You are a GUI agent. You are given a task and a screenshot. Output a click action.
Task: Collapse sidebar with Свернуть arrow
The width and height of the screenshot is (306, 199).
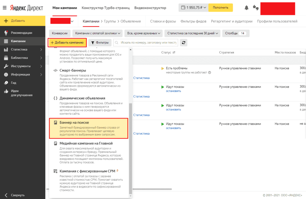coord(6,195)
